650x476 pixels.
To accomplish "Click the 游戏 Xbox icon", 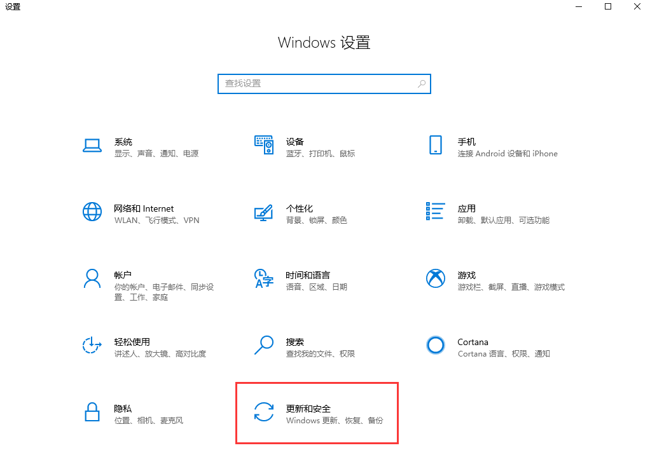I will [x=435, y=278].
